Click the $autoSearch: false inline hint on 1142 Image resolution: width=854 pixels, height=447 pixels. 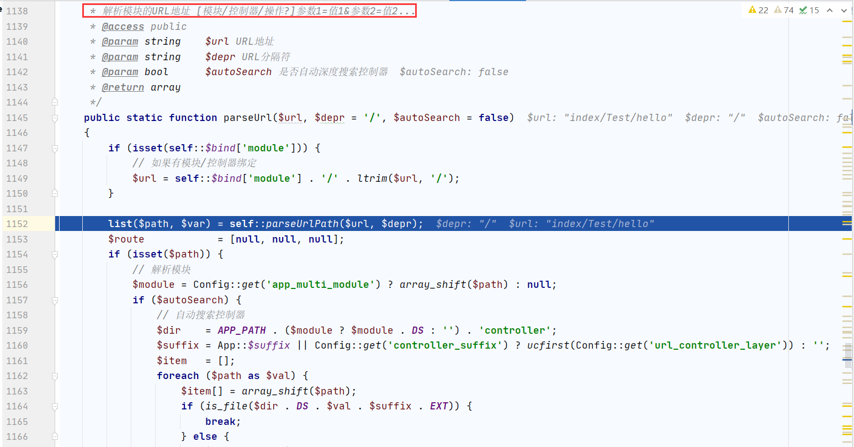454,72
